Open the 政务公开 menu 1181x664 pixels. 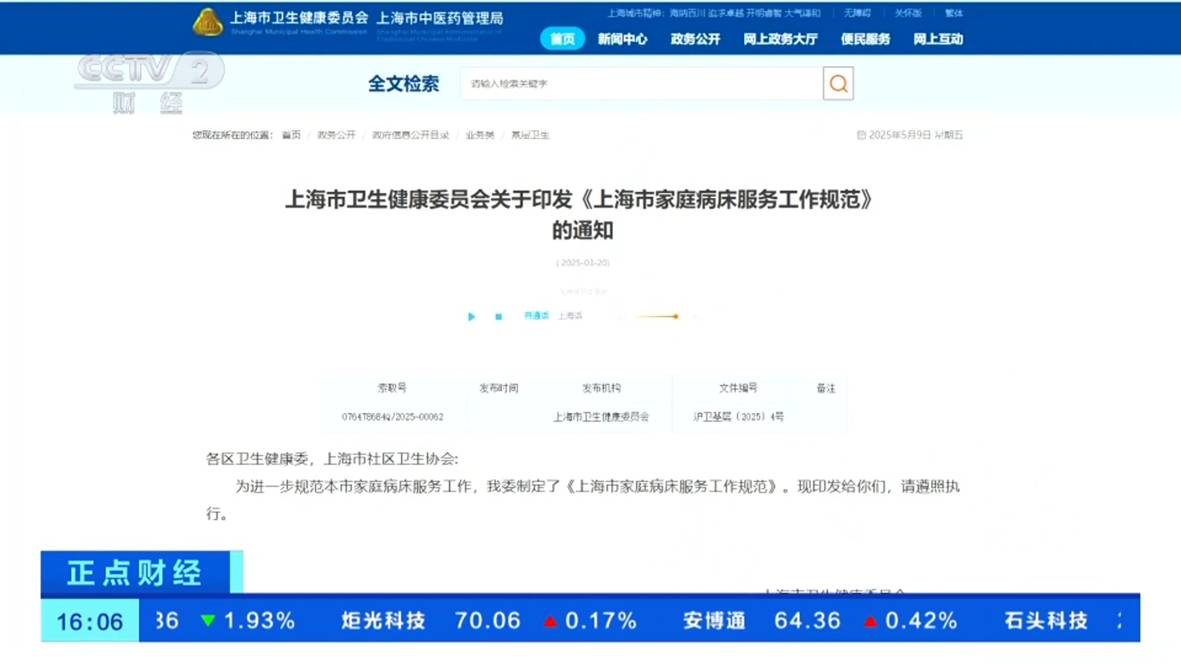point(695,39)
